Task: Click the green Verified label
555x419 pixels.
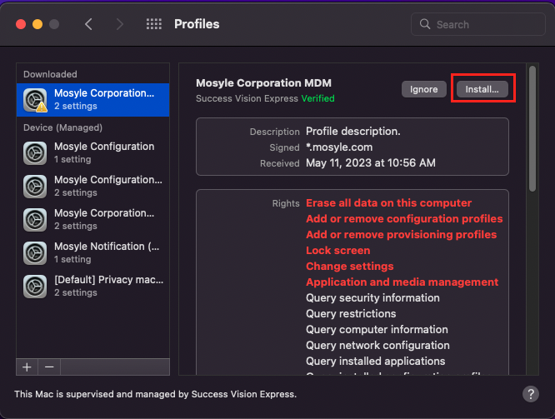Action: pos(317,98)
